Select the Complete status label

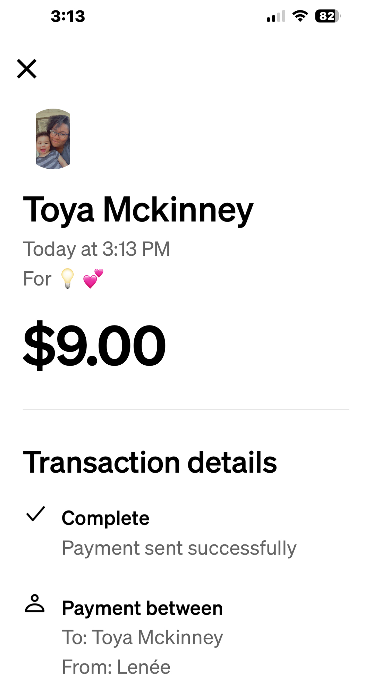pos(105,518)
